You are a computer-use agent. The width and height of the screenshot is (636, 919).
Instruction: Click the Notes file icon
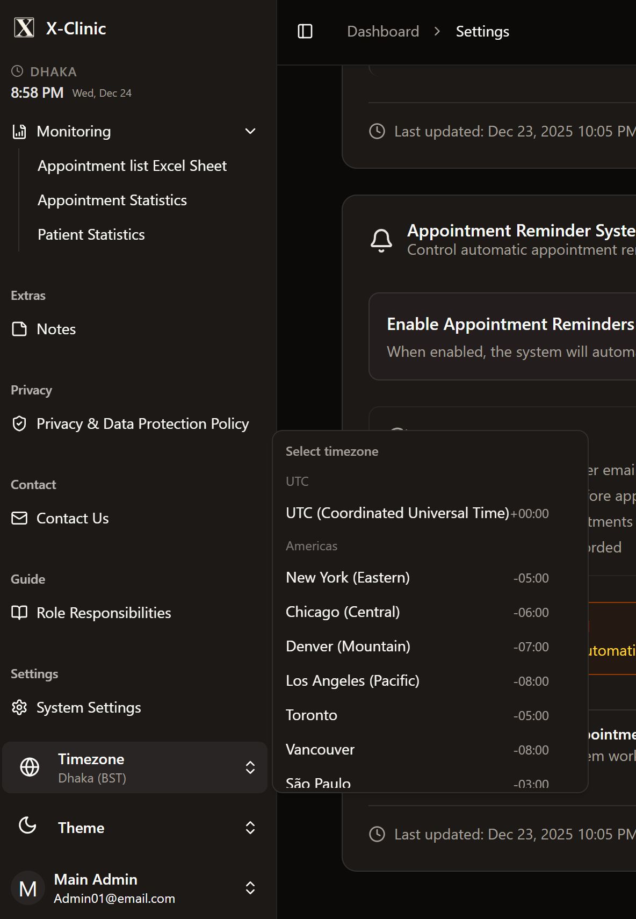point(19,329)
